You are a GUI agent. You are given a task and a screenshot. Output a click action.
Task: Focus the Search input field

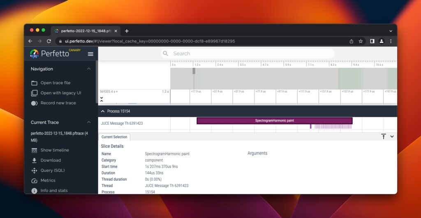[248, 54]
